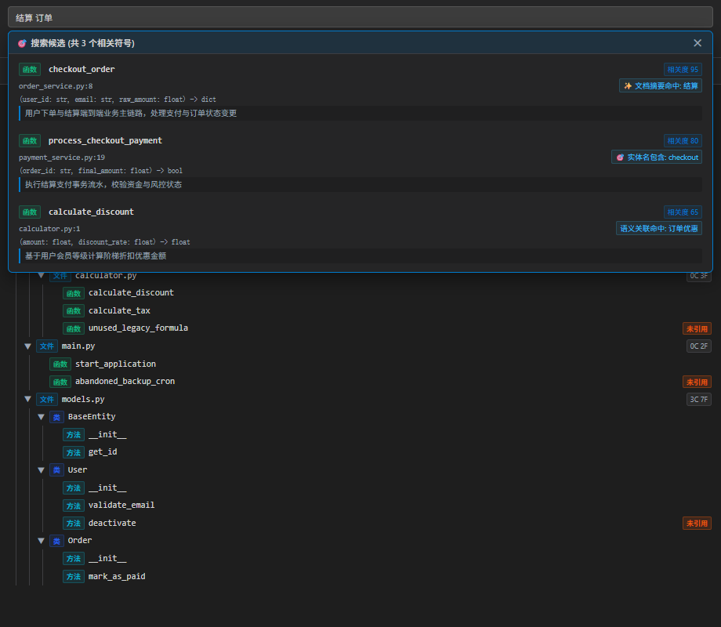Screen dimensions: 721x627
Task: Open the calculator.py:1 file location
Action: click(49, 229)
